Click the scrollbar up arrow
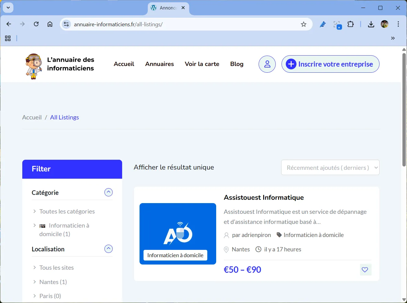This screenshot has height=303, width=407. pyautogui.click(x=404, y=49)
